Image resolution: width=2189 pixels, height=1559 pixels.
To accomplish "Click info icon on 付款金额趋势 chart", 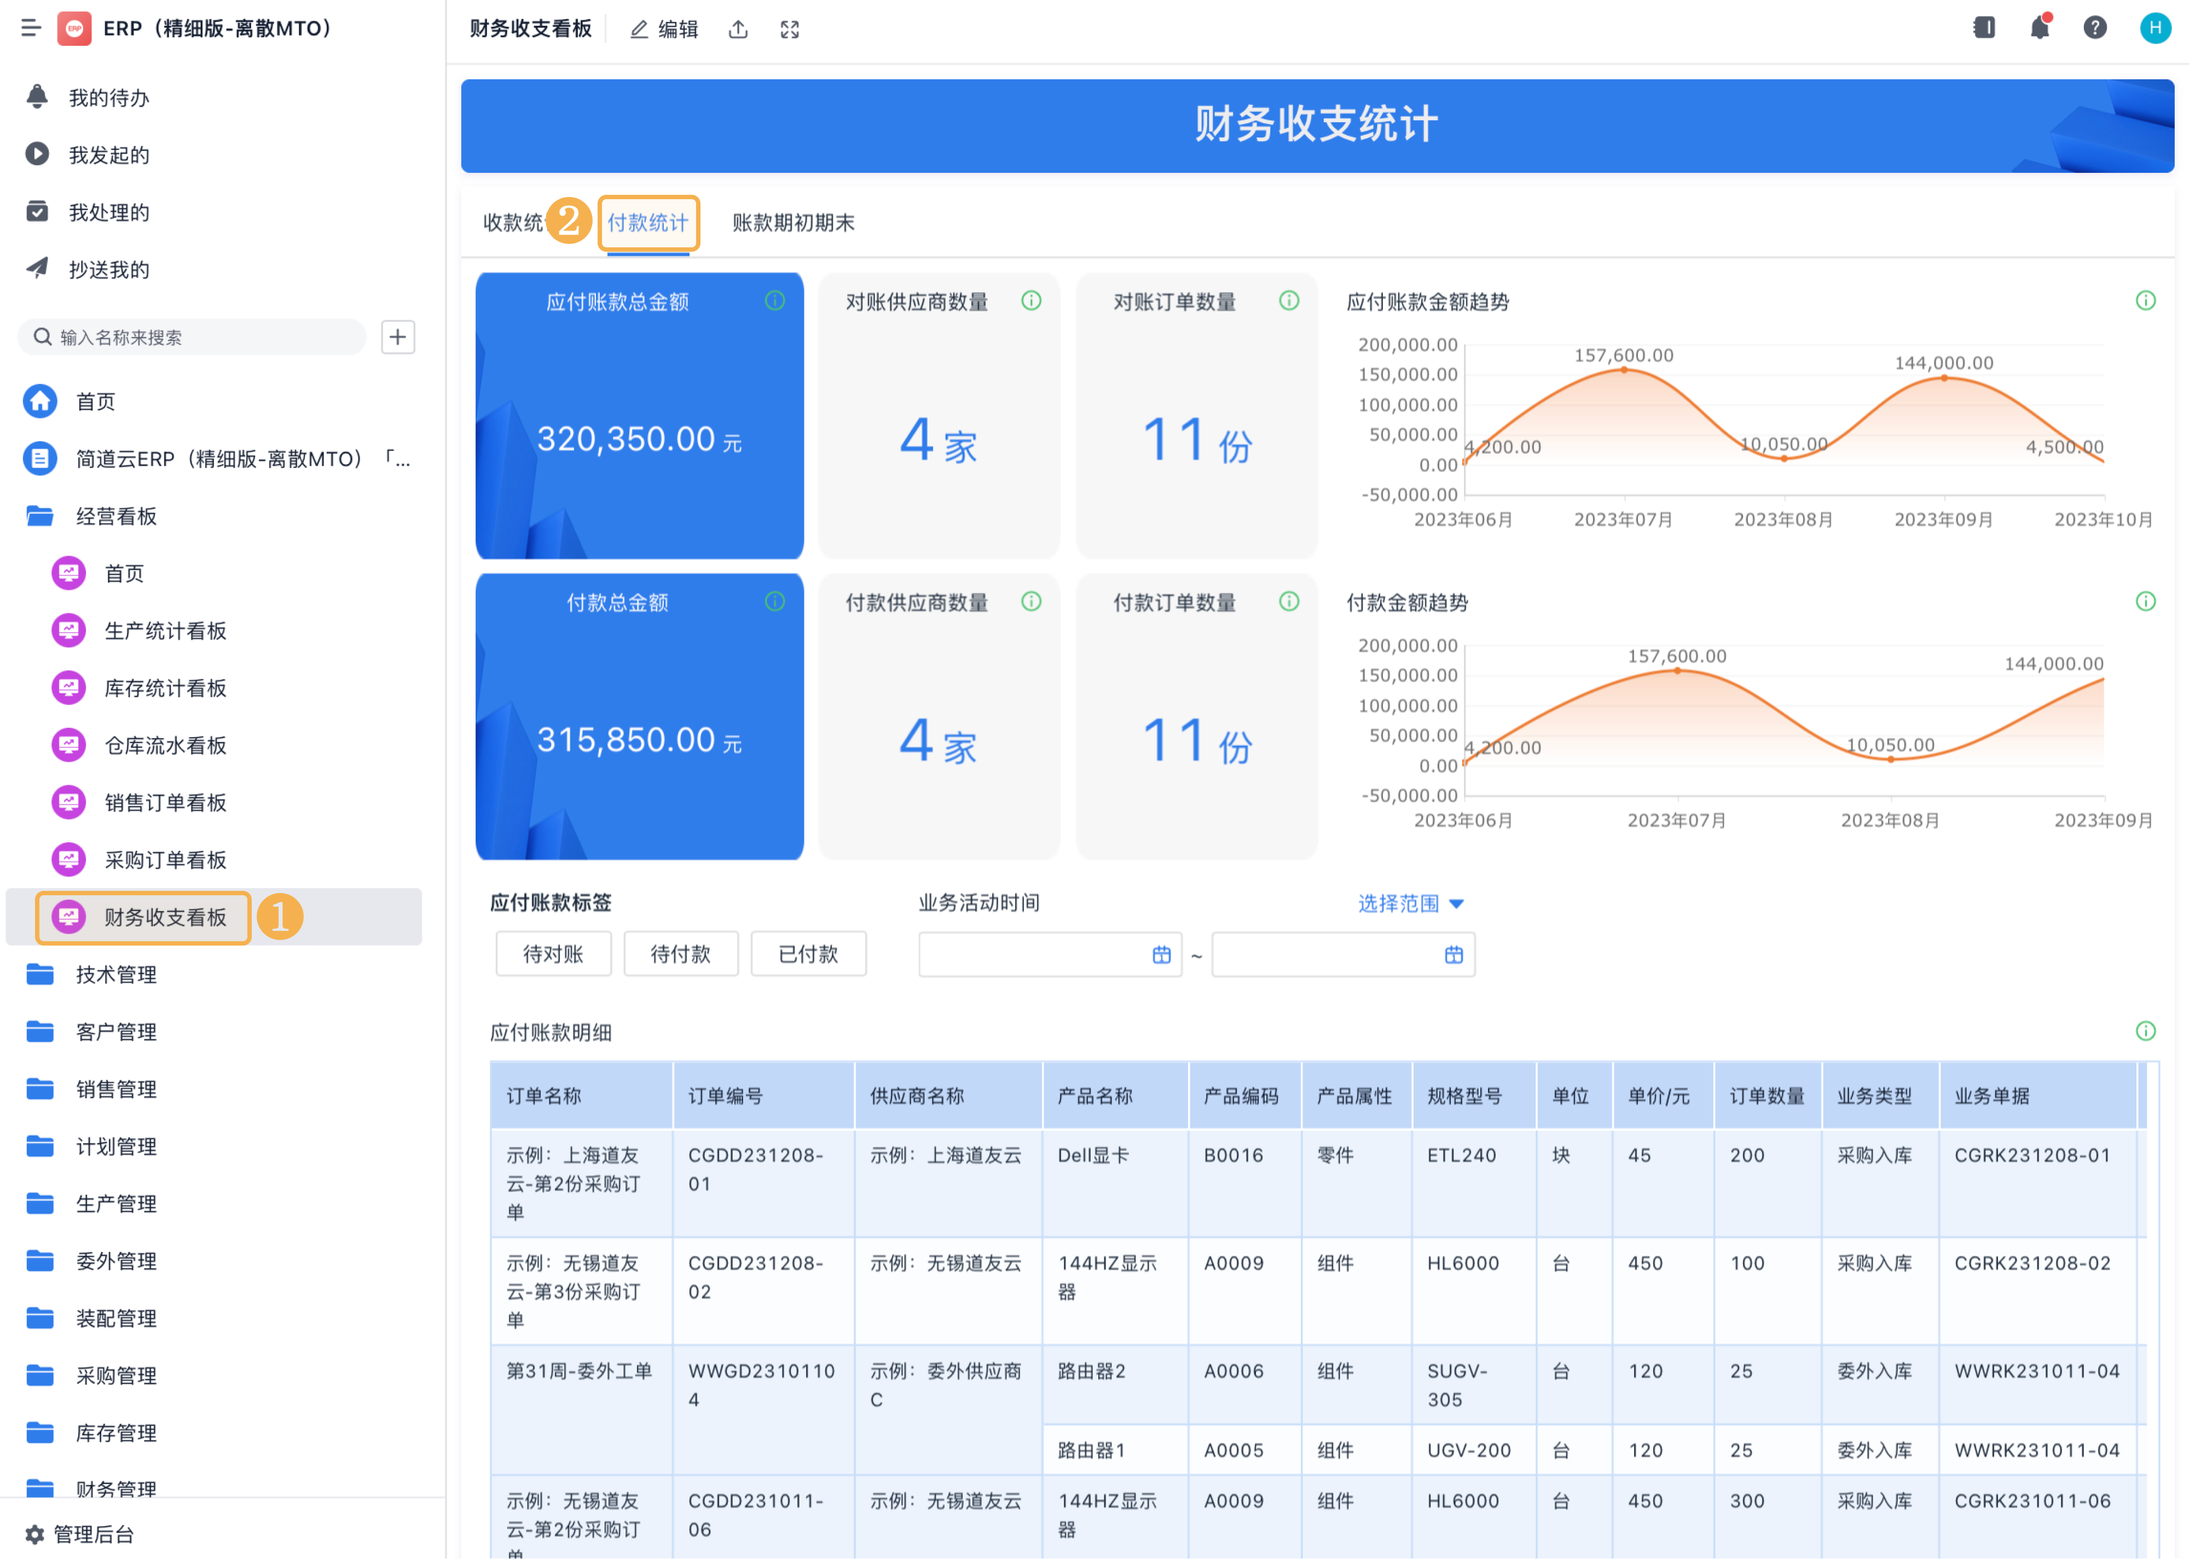I will [2145, 602].
